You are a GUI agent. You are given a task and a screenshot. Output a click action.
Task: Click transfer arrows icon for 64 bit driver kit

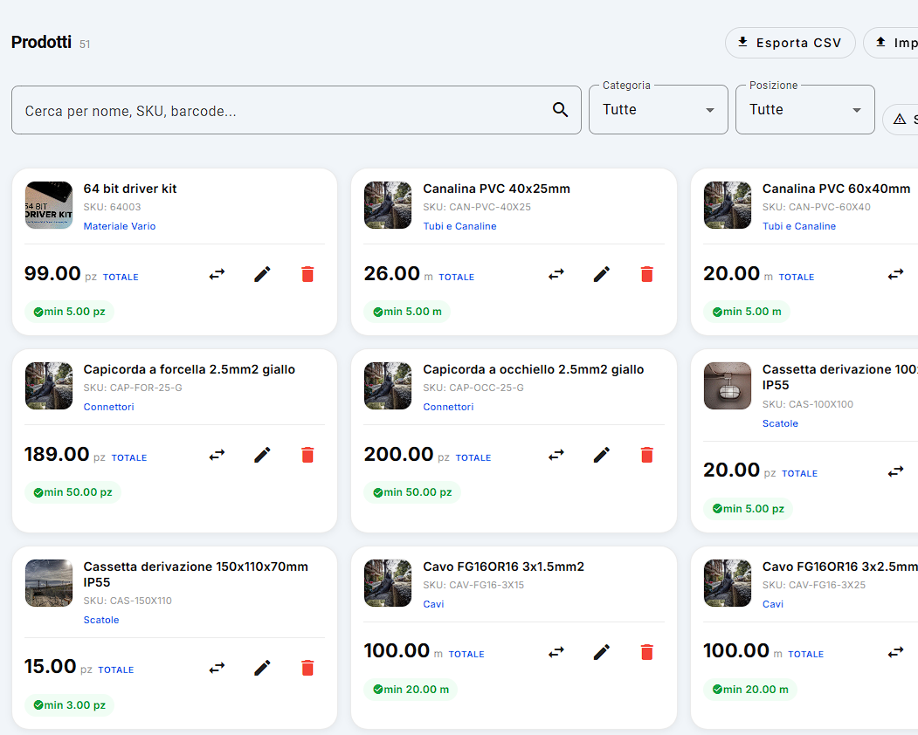point(217,274)
